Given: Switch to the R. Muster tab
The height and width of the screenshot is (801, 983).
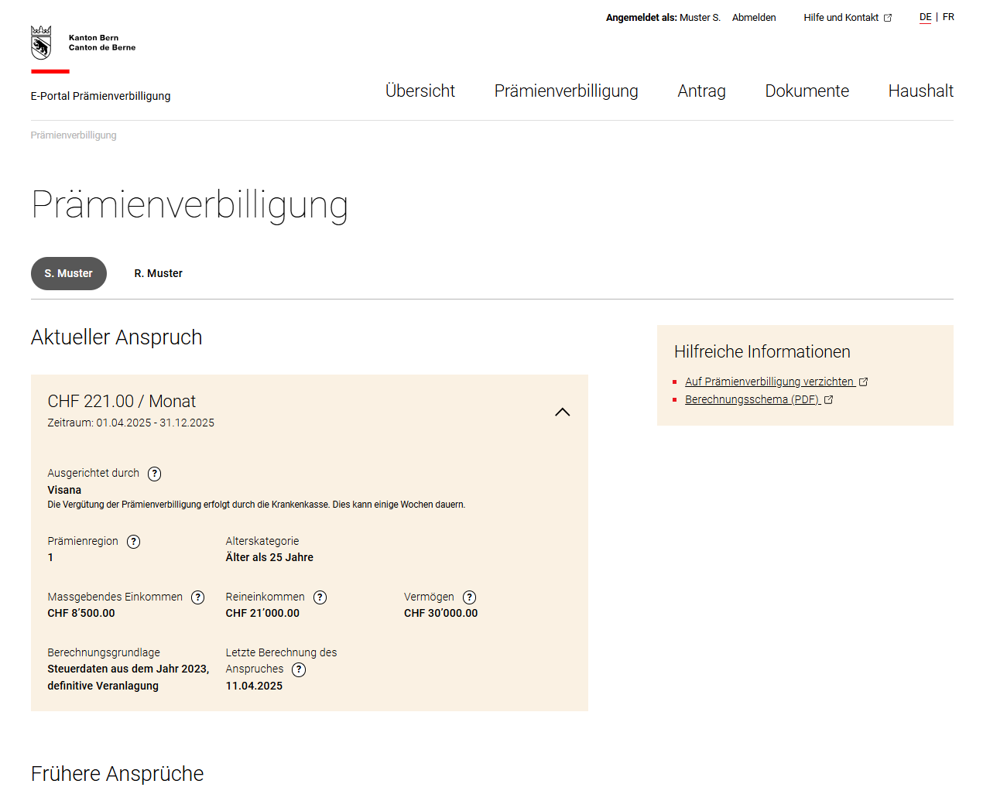Looking at the screenshot, I should click(x=158, y=273).
